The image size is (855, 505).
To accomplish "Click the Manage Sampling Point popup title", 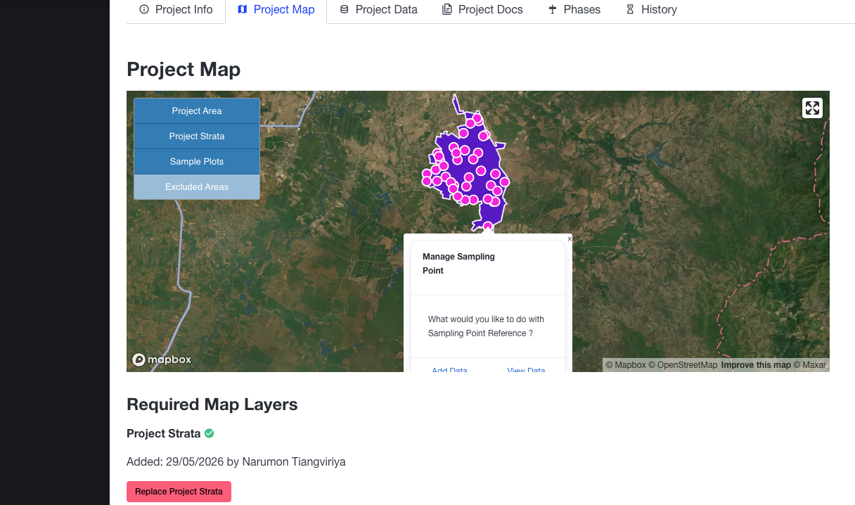I will [458, 264].
